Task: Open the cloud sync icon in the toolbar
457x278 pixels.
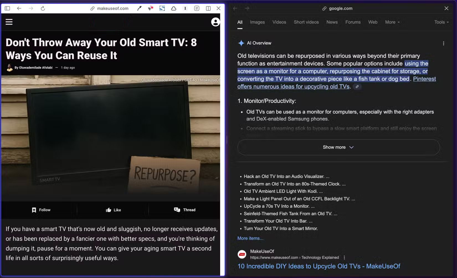Action: (x=174, y=8)
